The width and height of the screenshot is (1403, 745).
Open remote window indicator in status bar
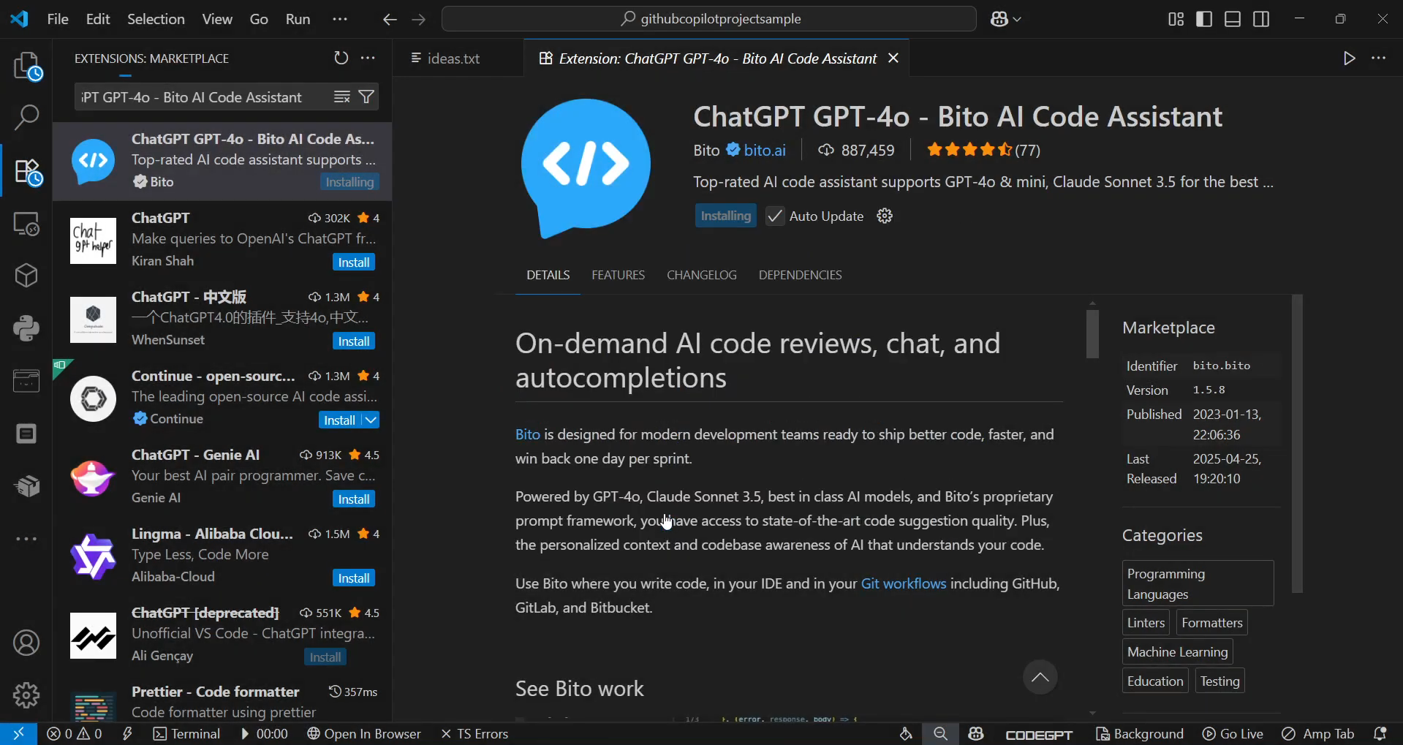[18, 733]
